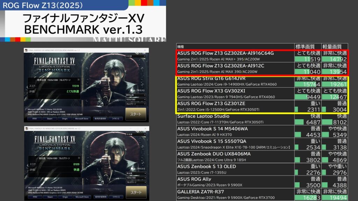This screenshot has width=358, height=201.
Task: Select the ASUS ROG Flow X13 GV302XI row name
Action: 211,91
